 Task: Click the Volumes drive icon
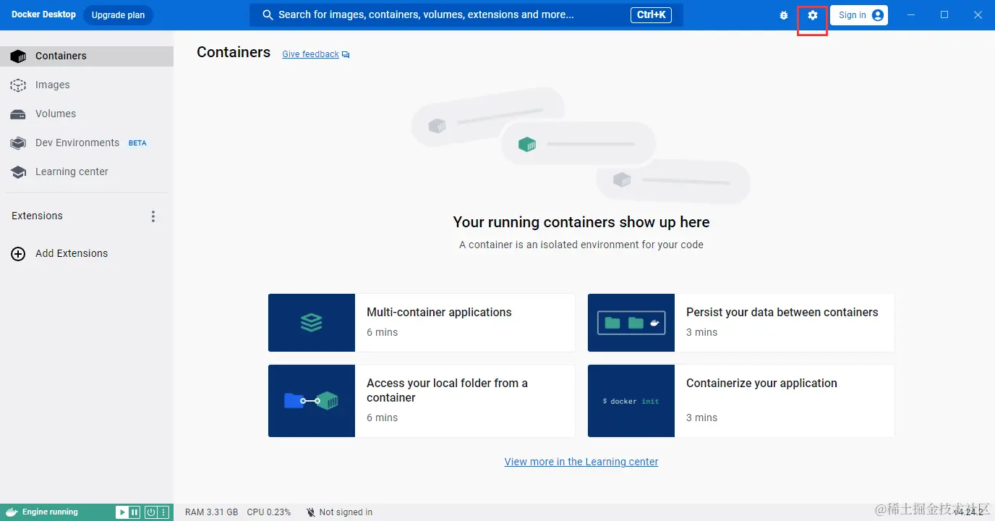tap(18, 114)
